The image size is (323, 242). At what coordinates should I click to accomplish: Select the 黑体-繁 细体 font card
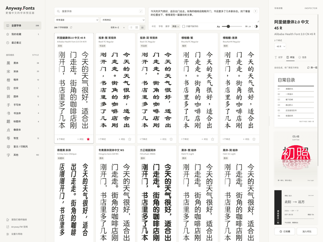(198, 194)
